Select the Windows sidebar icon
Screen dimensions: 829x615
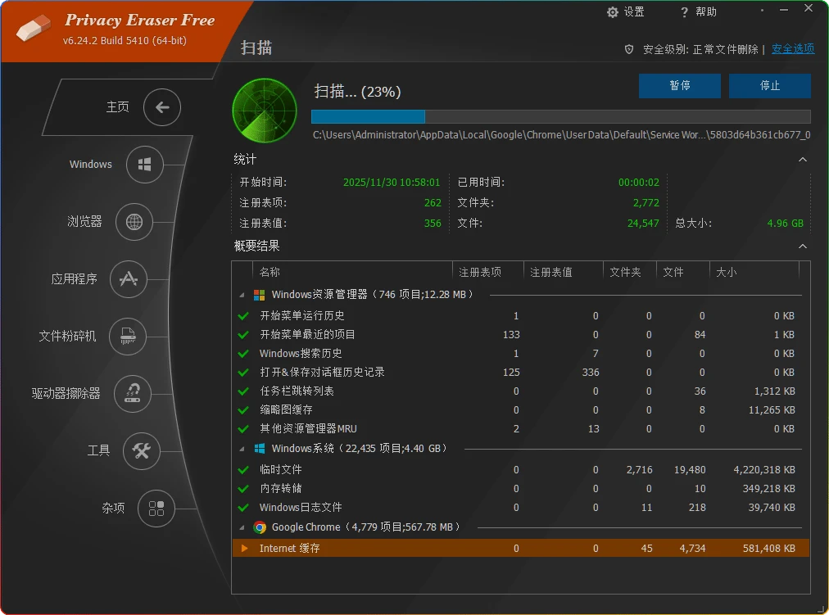(x=145, y=165)
